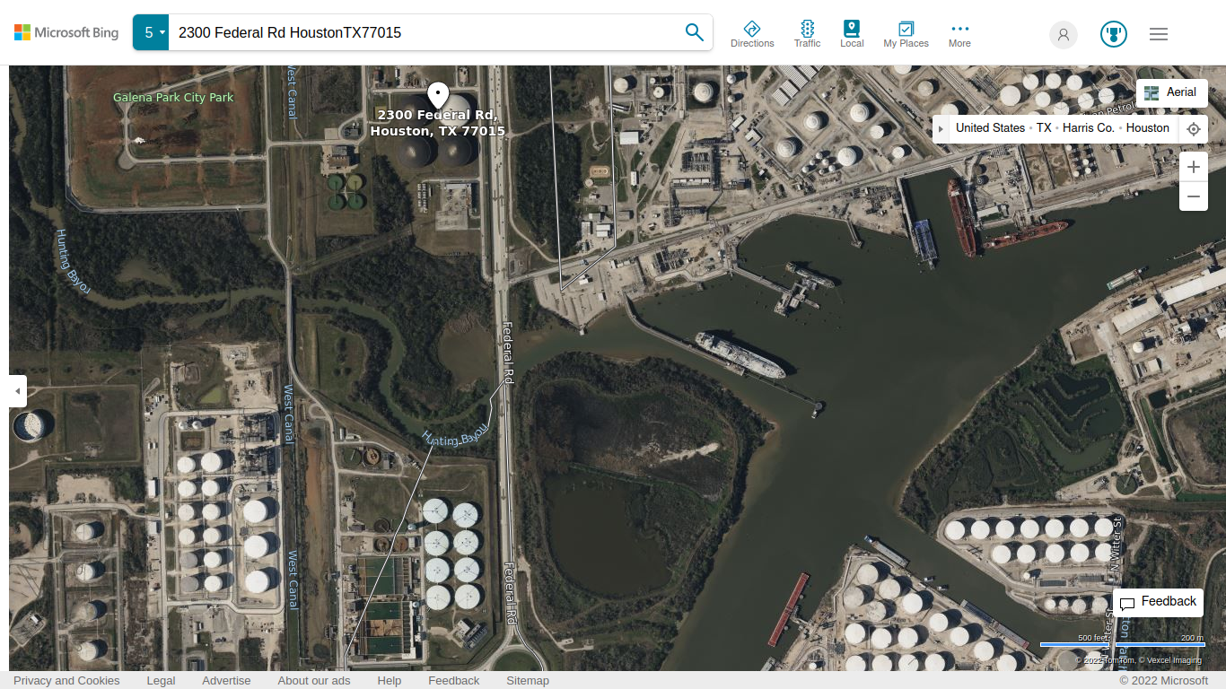The width and height of the screenshot is (1226, 689).
Task: Open the Microsoft Bing logo link
Action: (x=66, y=32)
